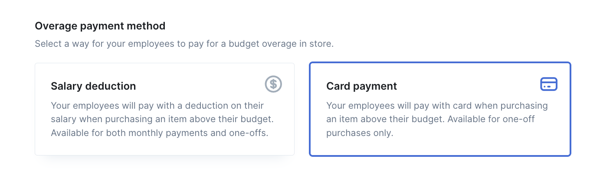Click the Card payment description paragraph
Image resolution: width=590 pixels, height=175 pixels.
click(x=437, y=119)
